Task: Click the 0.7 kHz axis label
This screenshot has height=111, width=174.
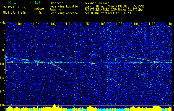Action: (x=2, y=92)
